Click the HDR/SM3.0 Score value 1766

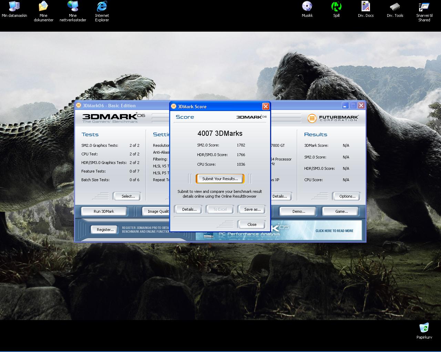pyautogui.click(x=241, y=155)
